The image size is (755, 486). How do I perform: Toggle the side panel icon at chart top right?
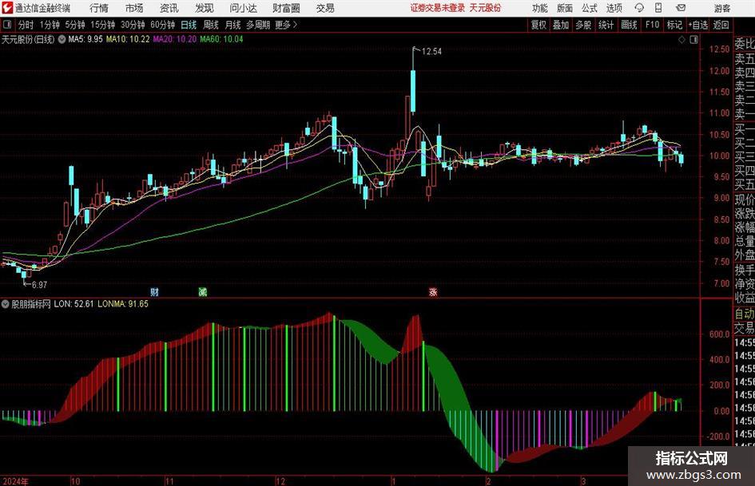click(x=693, y=40)
